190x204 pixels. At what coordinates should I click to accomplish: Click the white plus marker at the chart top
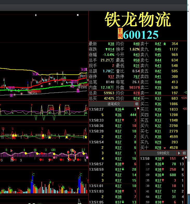36,15
